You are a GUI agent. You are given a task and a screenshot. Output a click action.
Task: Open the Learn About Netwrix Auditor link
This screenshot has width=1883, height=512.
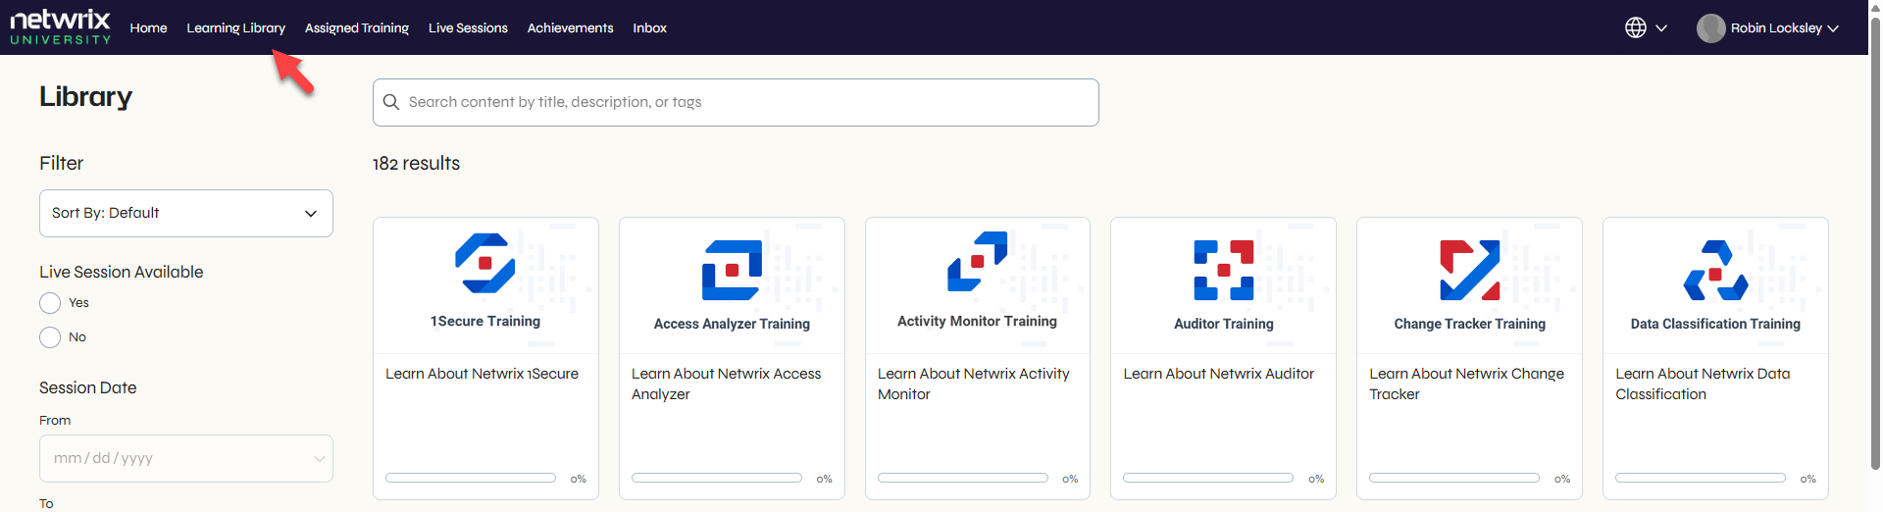click(x=1218, y=374)
